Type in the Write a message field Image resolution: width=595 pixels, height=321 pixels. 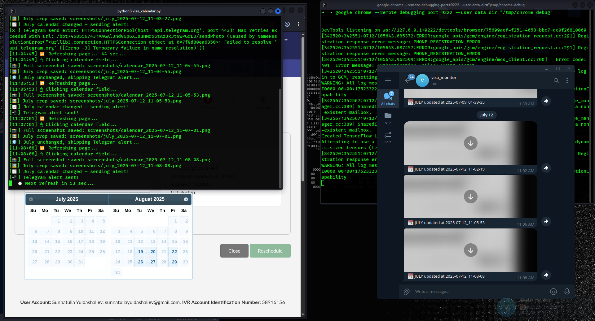pos(477,292)
